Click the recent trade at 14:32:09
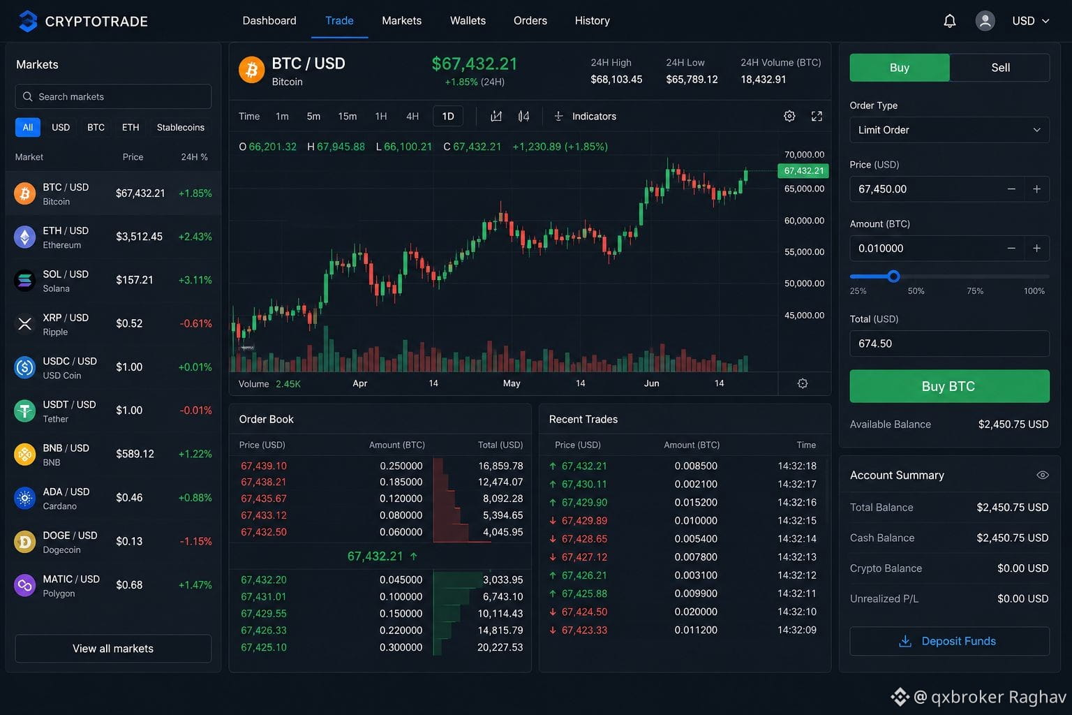 [684, 630]
